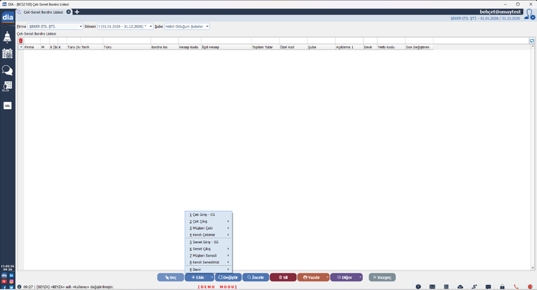Click the mail envelope icon in status bar
This screenshot has height=290, width=537.
point(432,287)
